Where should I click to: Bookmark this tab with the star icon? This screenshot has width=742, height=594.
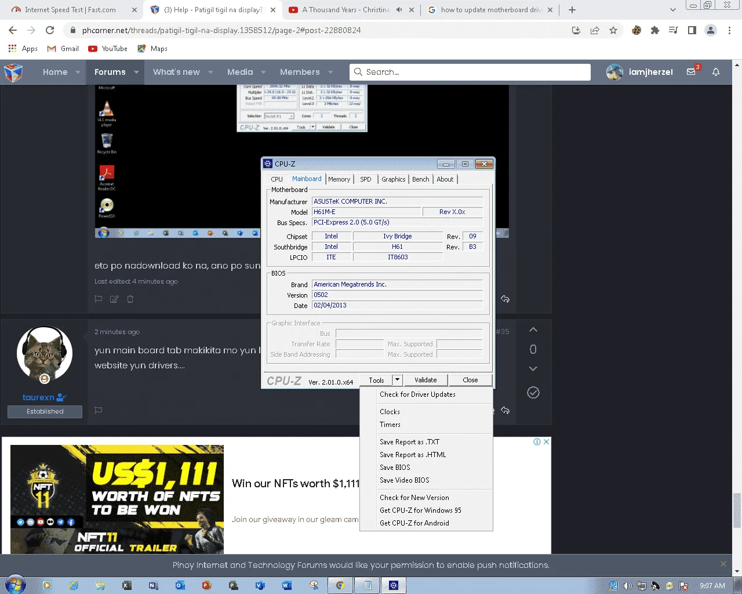tap(613, 30)
